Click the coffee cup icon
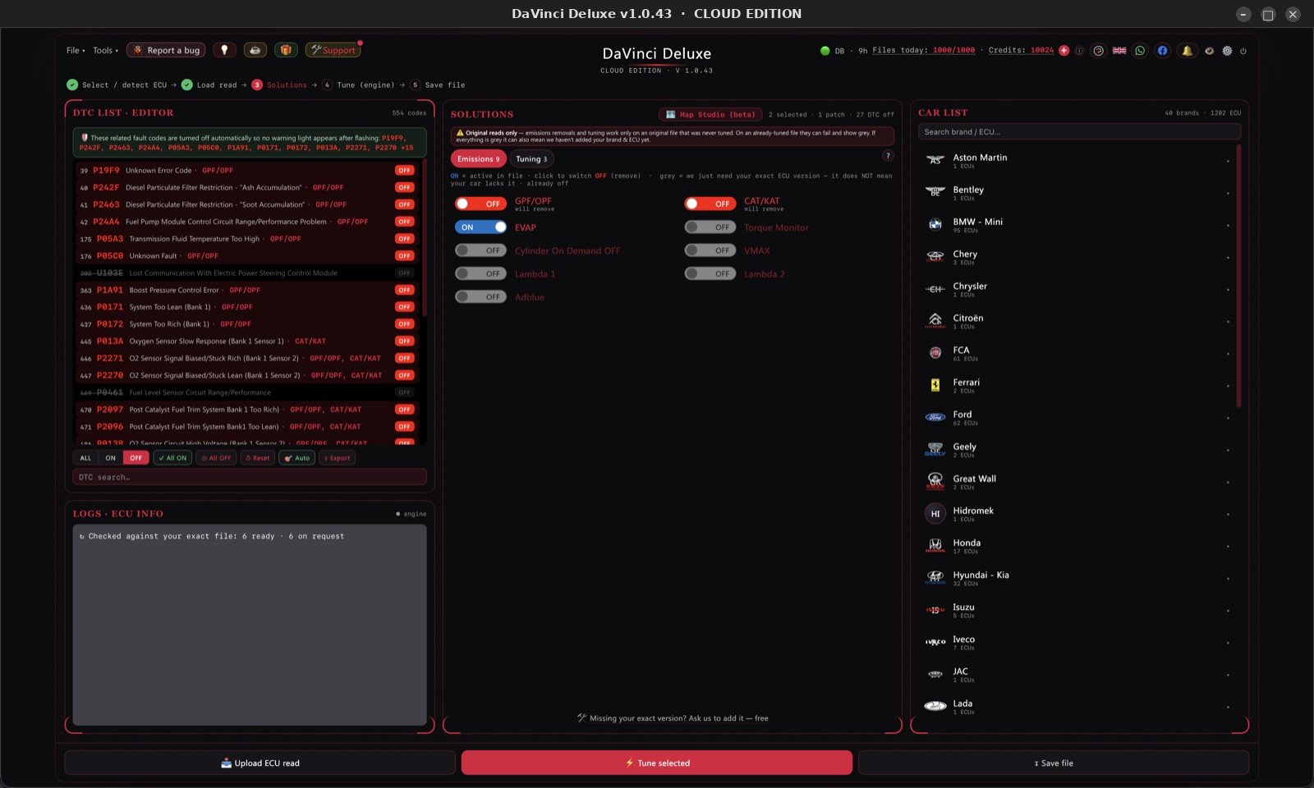This screenshot has width=1314, height=788. [x=255, y=50]
